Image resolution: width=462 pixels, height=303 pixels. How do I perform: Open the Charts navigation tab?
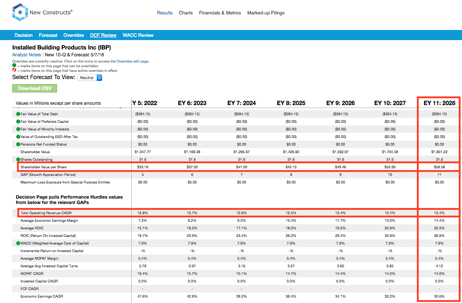(x=186, y=13)
